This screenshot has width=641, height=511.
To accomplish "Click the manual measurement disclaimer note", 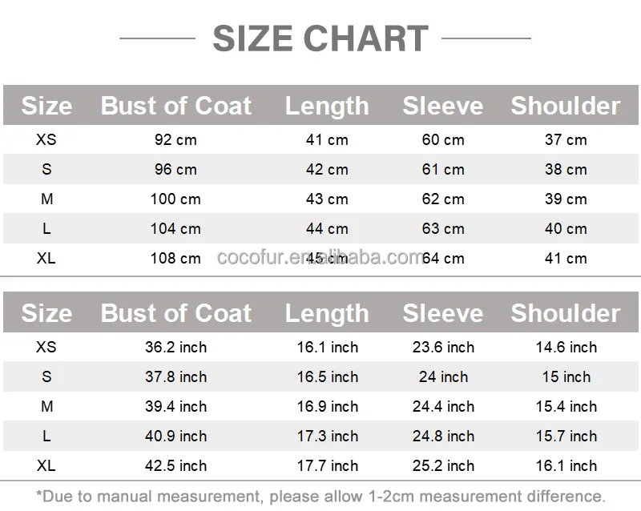I will click(320, 496).
